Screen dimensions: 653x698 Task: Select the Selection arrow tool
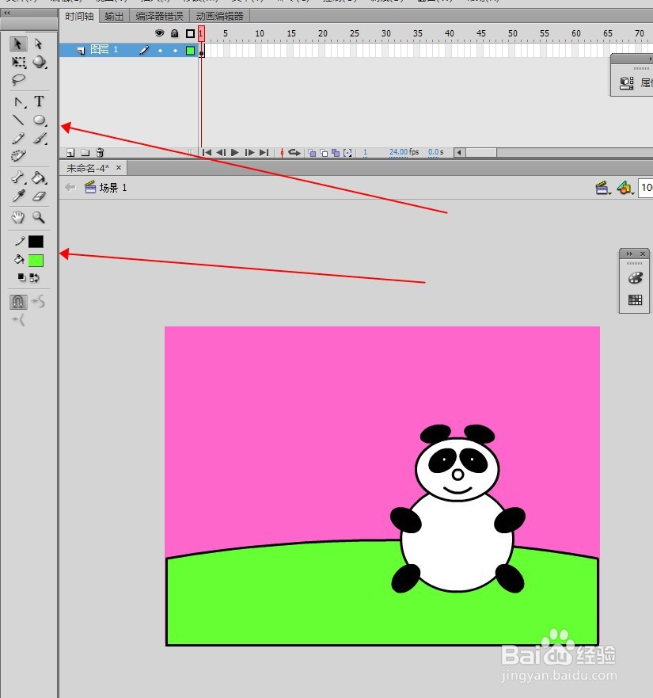[17, 44]
